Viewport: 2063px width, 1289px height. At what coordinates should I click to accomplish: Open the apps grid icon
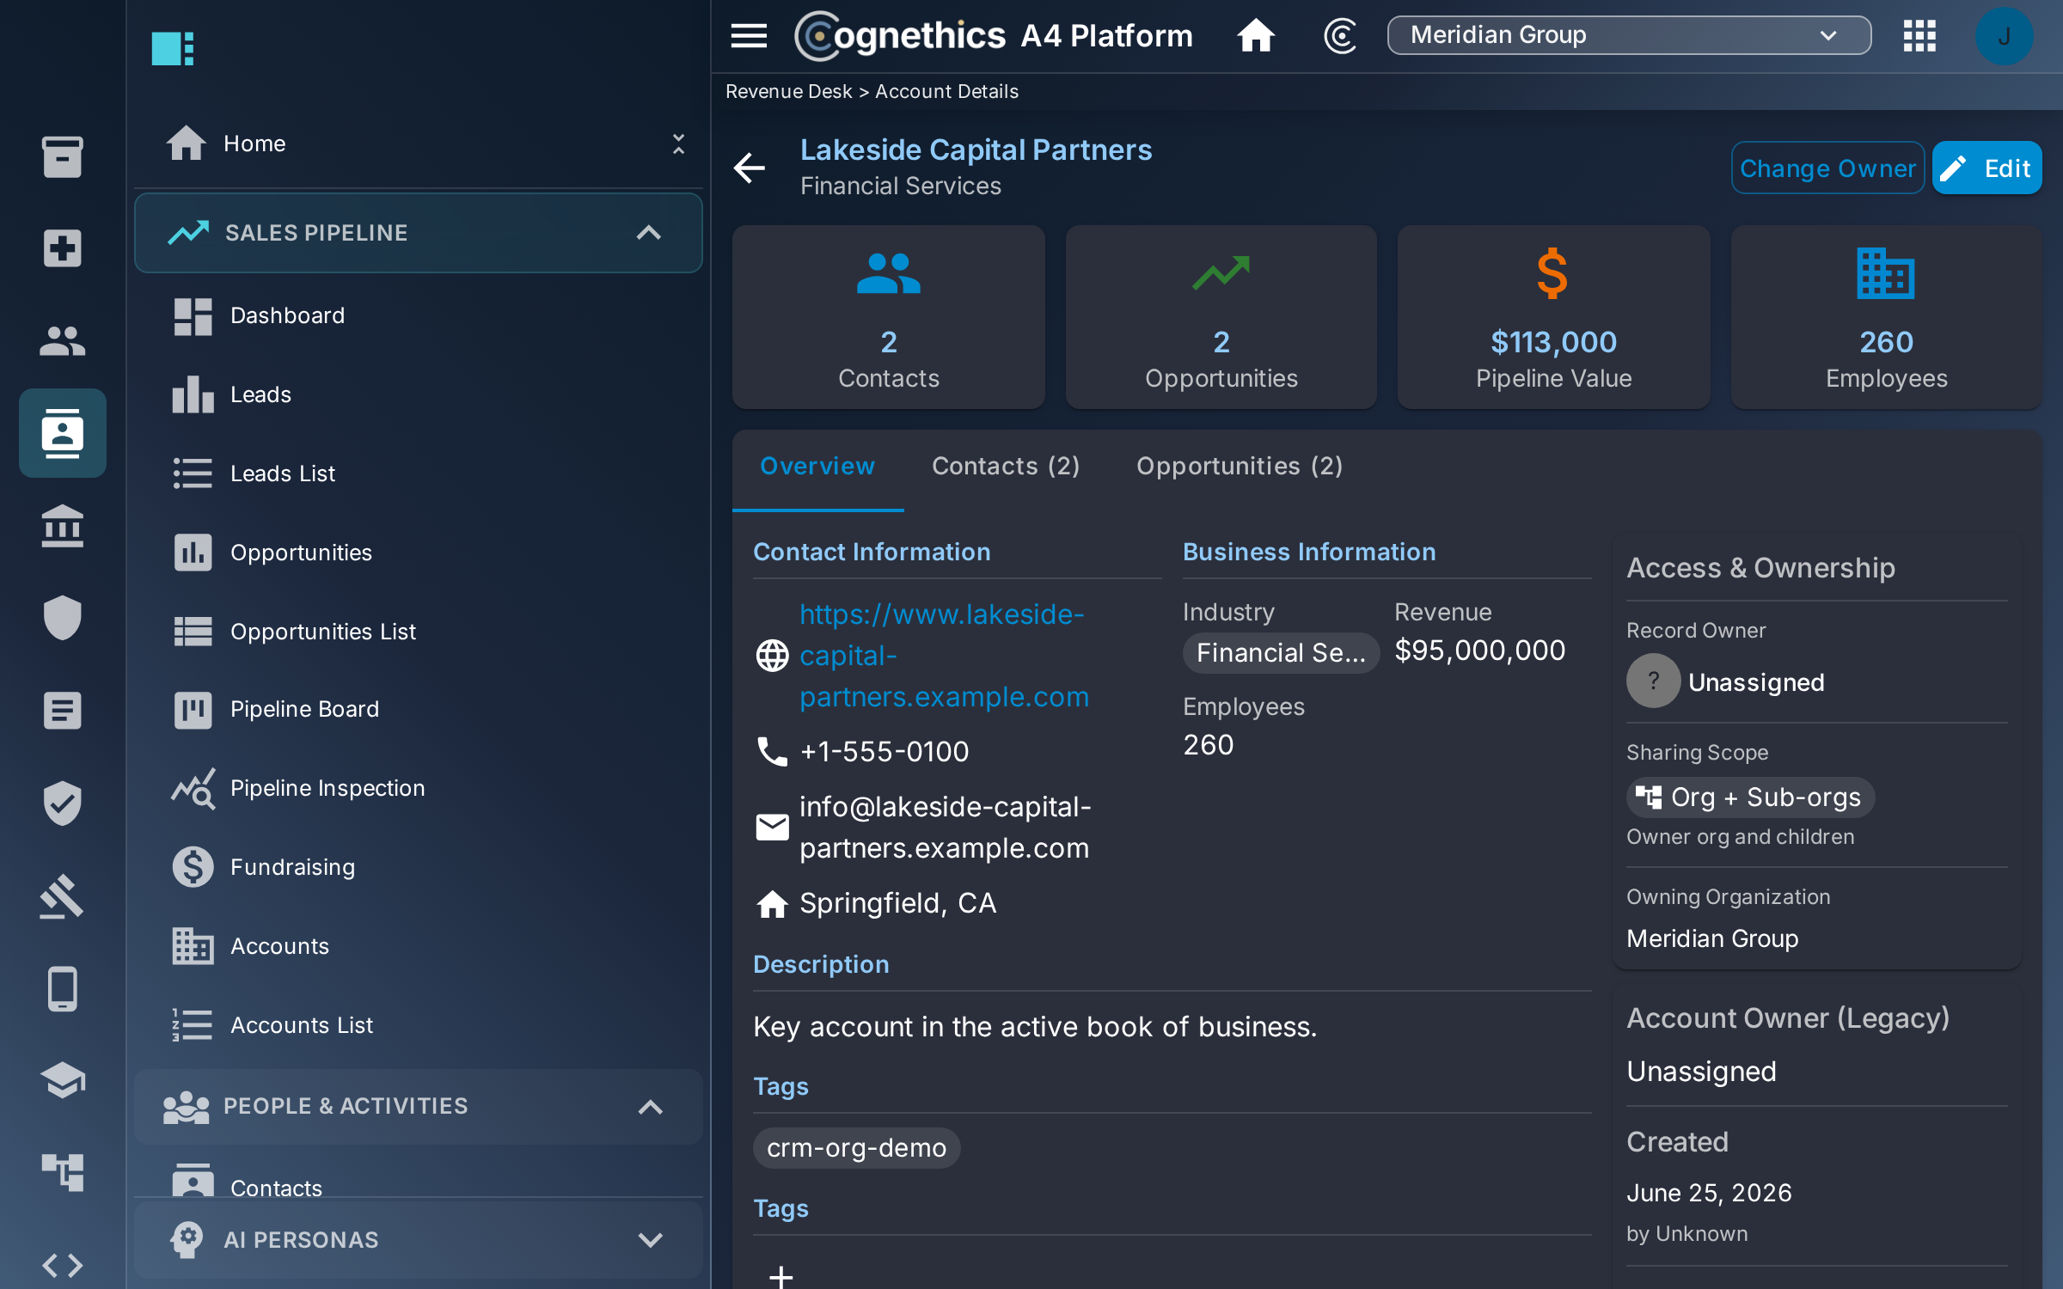pos(1919,35)
